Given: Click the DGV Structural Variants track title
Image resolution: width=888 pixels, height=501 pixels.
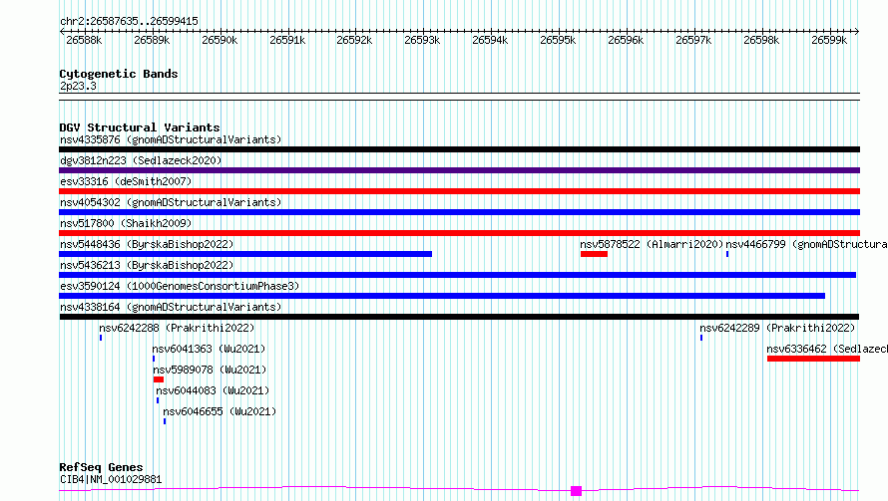Looking at the screenshot, I should 140,127.
